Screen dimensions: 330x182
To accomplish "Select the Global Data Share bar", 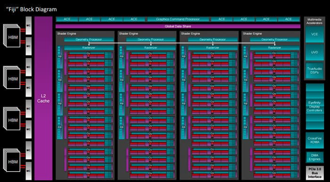I will 178,26.
